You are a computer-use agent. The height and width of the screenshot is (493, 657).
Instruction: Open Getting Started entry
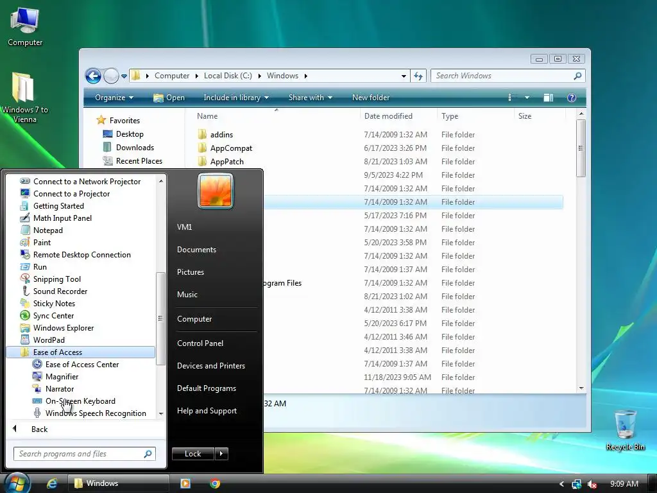58,206
